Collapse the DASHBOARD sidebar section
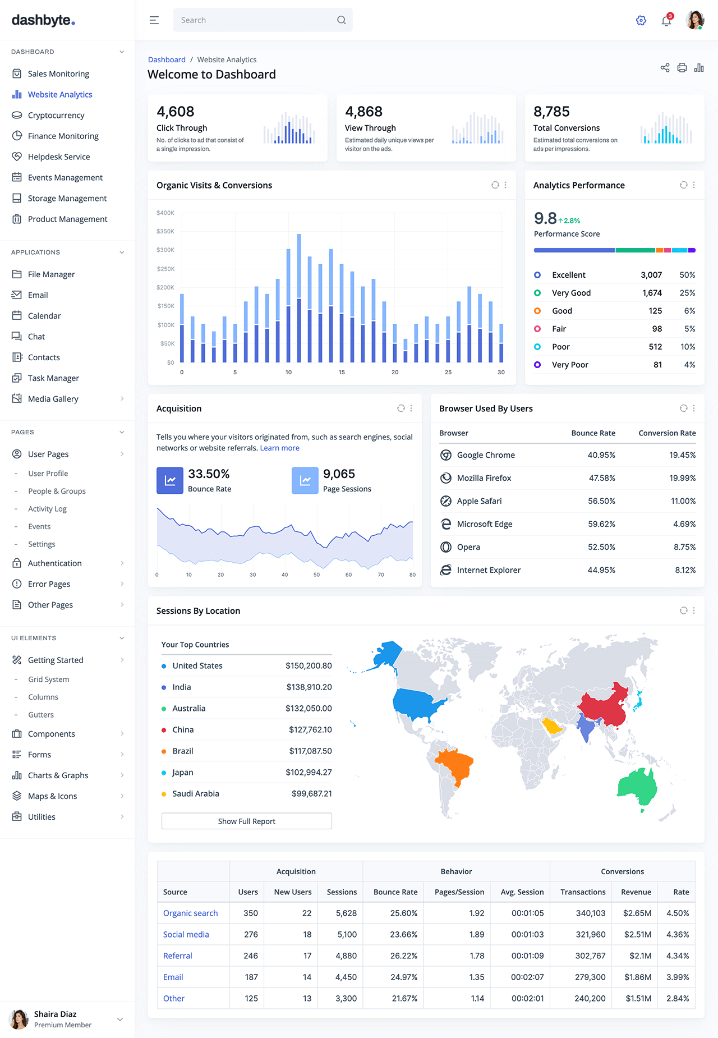 122,52
